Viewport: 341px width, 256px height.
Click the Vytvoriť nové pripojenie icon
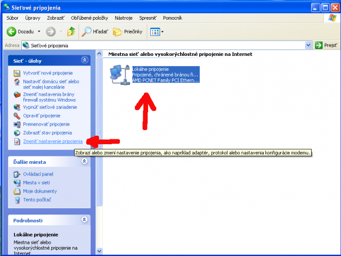[x=17, y=73]
